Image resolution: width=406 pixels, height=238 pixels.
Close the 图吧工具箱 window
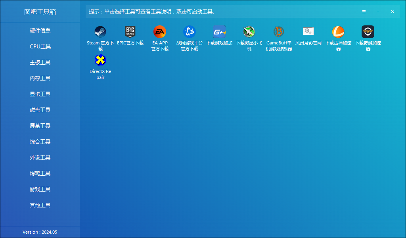coord(393,12)
